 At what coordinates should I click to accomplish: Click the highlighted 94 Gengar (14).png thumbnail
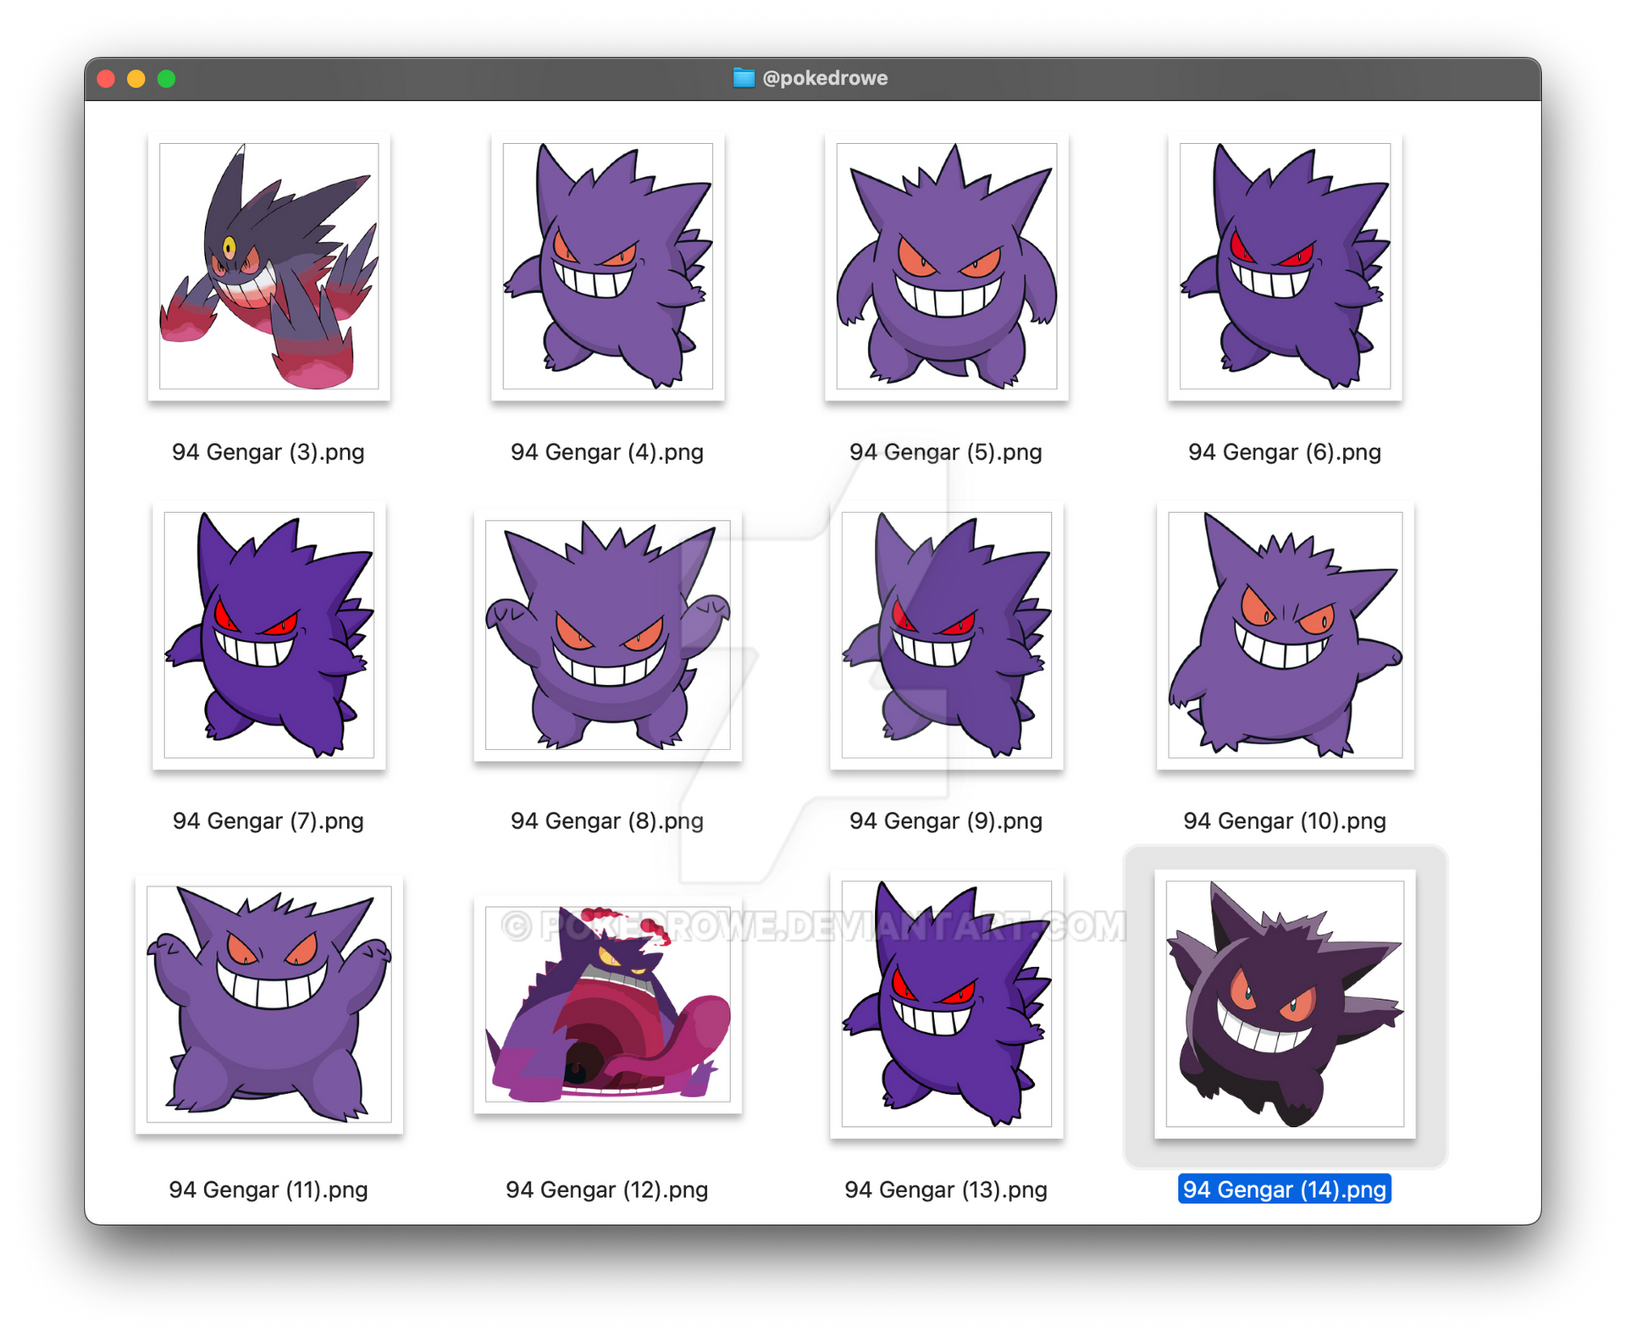click(x=1285, y=1004)
